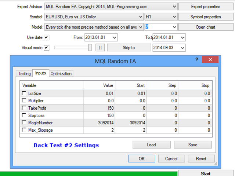Click the Reset button
The width and height of the screenshot is (235, 176).
(201, 159)
